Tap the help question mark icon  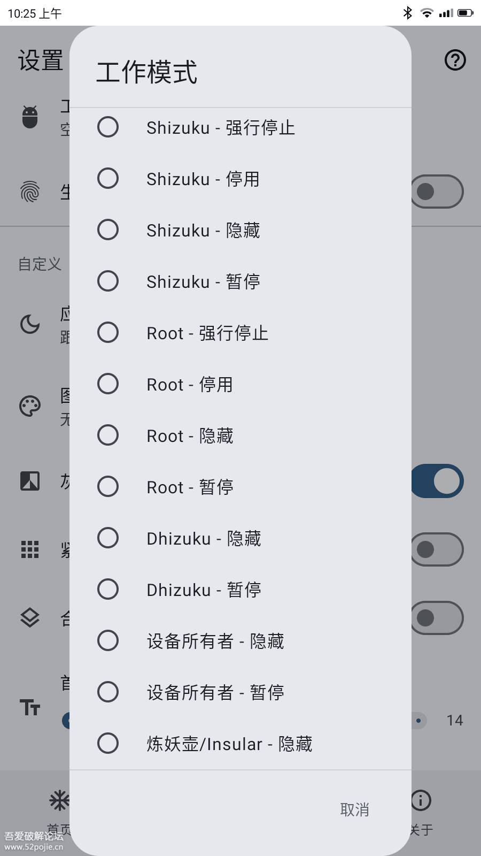455,60
